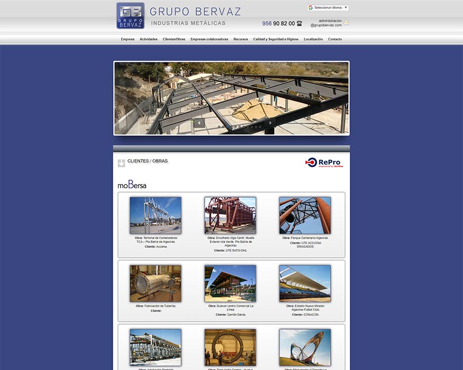Open Estadio Nuevo Mirador photo
This screenshot has width=463, height=370.
305,283
